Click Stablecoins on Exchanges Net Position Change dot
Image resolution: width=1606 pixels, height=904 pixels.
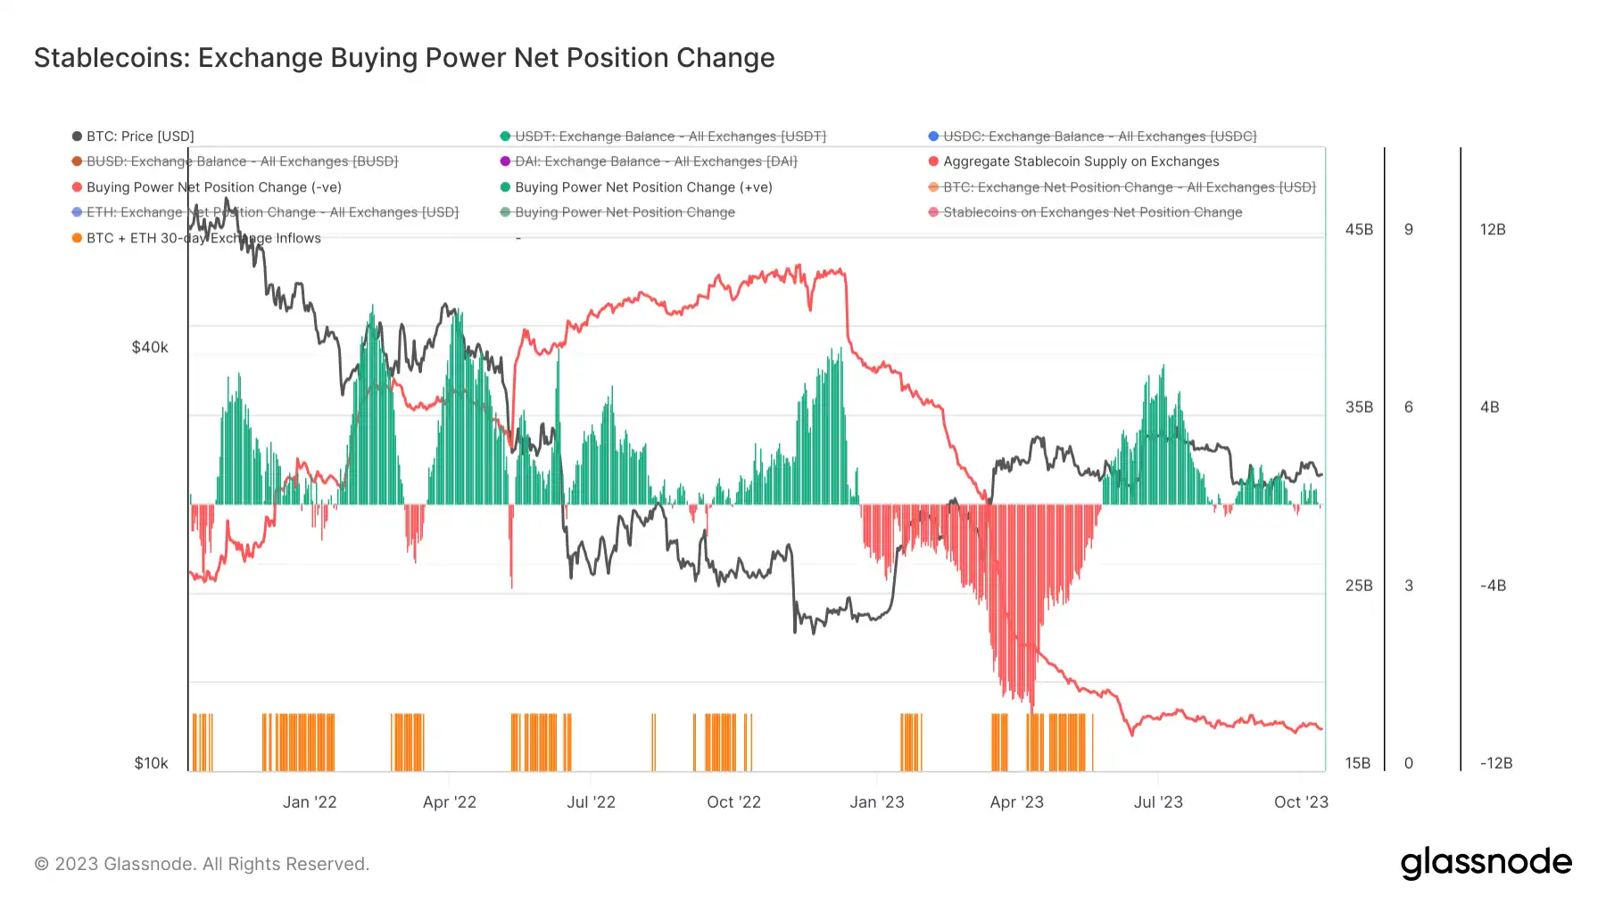tap(933, 212)
